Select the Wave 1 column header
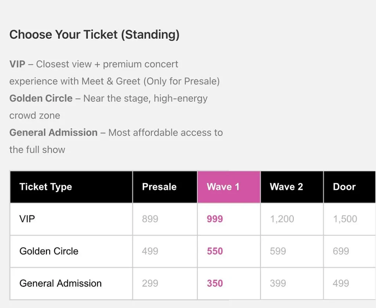The width and height of the screenshot is (376, 308). click(223, 187)
